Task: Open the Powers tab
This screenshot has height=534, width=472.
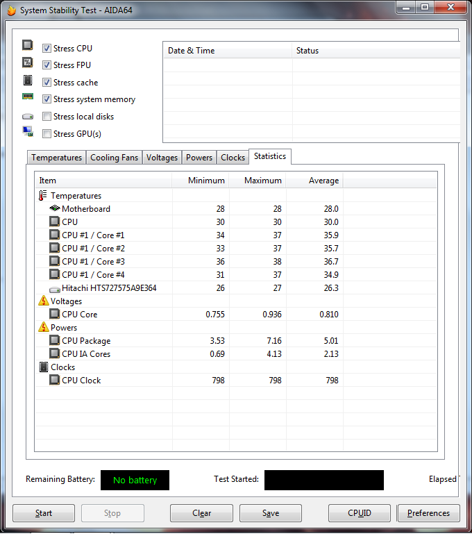Action: [199, 158]
